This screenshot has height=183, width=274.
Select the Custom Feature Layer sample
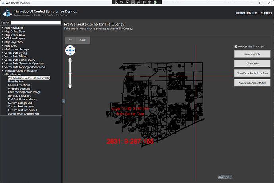click(21, 107)
